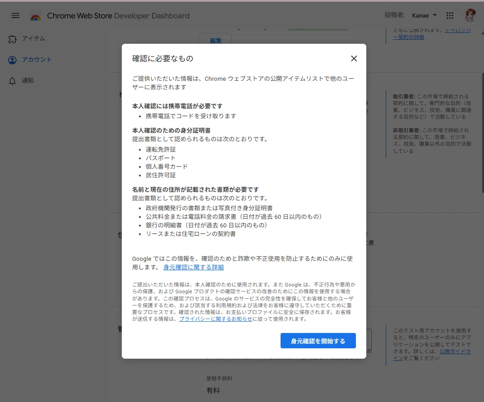Click the heading 本人確認には携帯電話が必要です
The image size is (484, 402).
point(177,106)
